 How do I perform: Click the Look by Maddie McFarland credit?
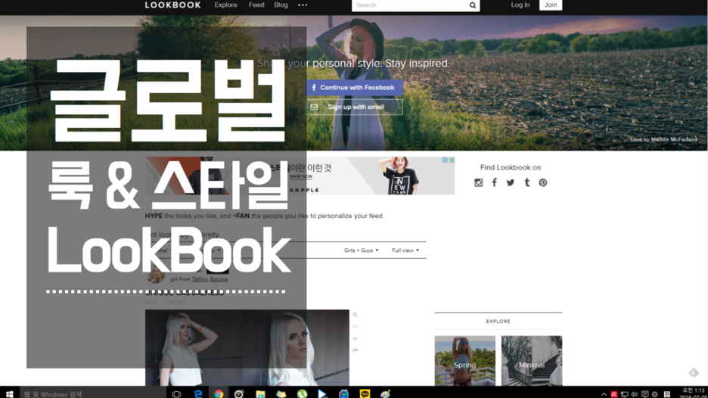click(x=663, y=139)
